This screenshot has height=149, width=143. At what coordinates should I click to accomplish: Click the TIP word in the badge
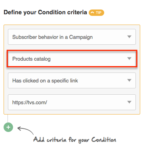(99, 13)
